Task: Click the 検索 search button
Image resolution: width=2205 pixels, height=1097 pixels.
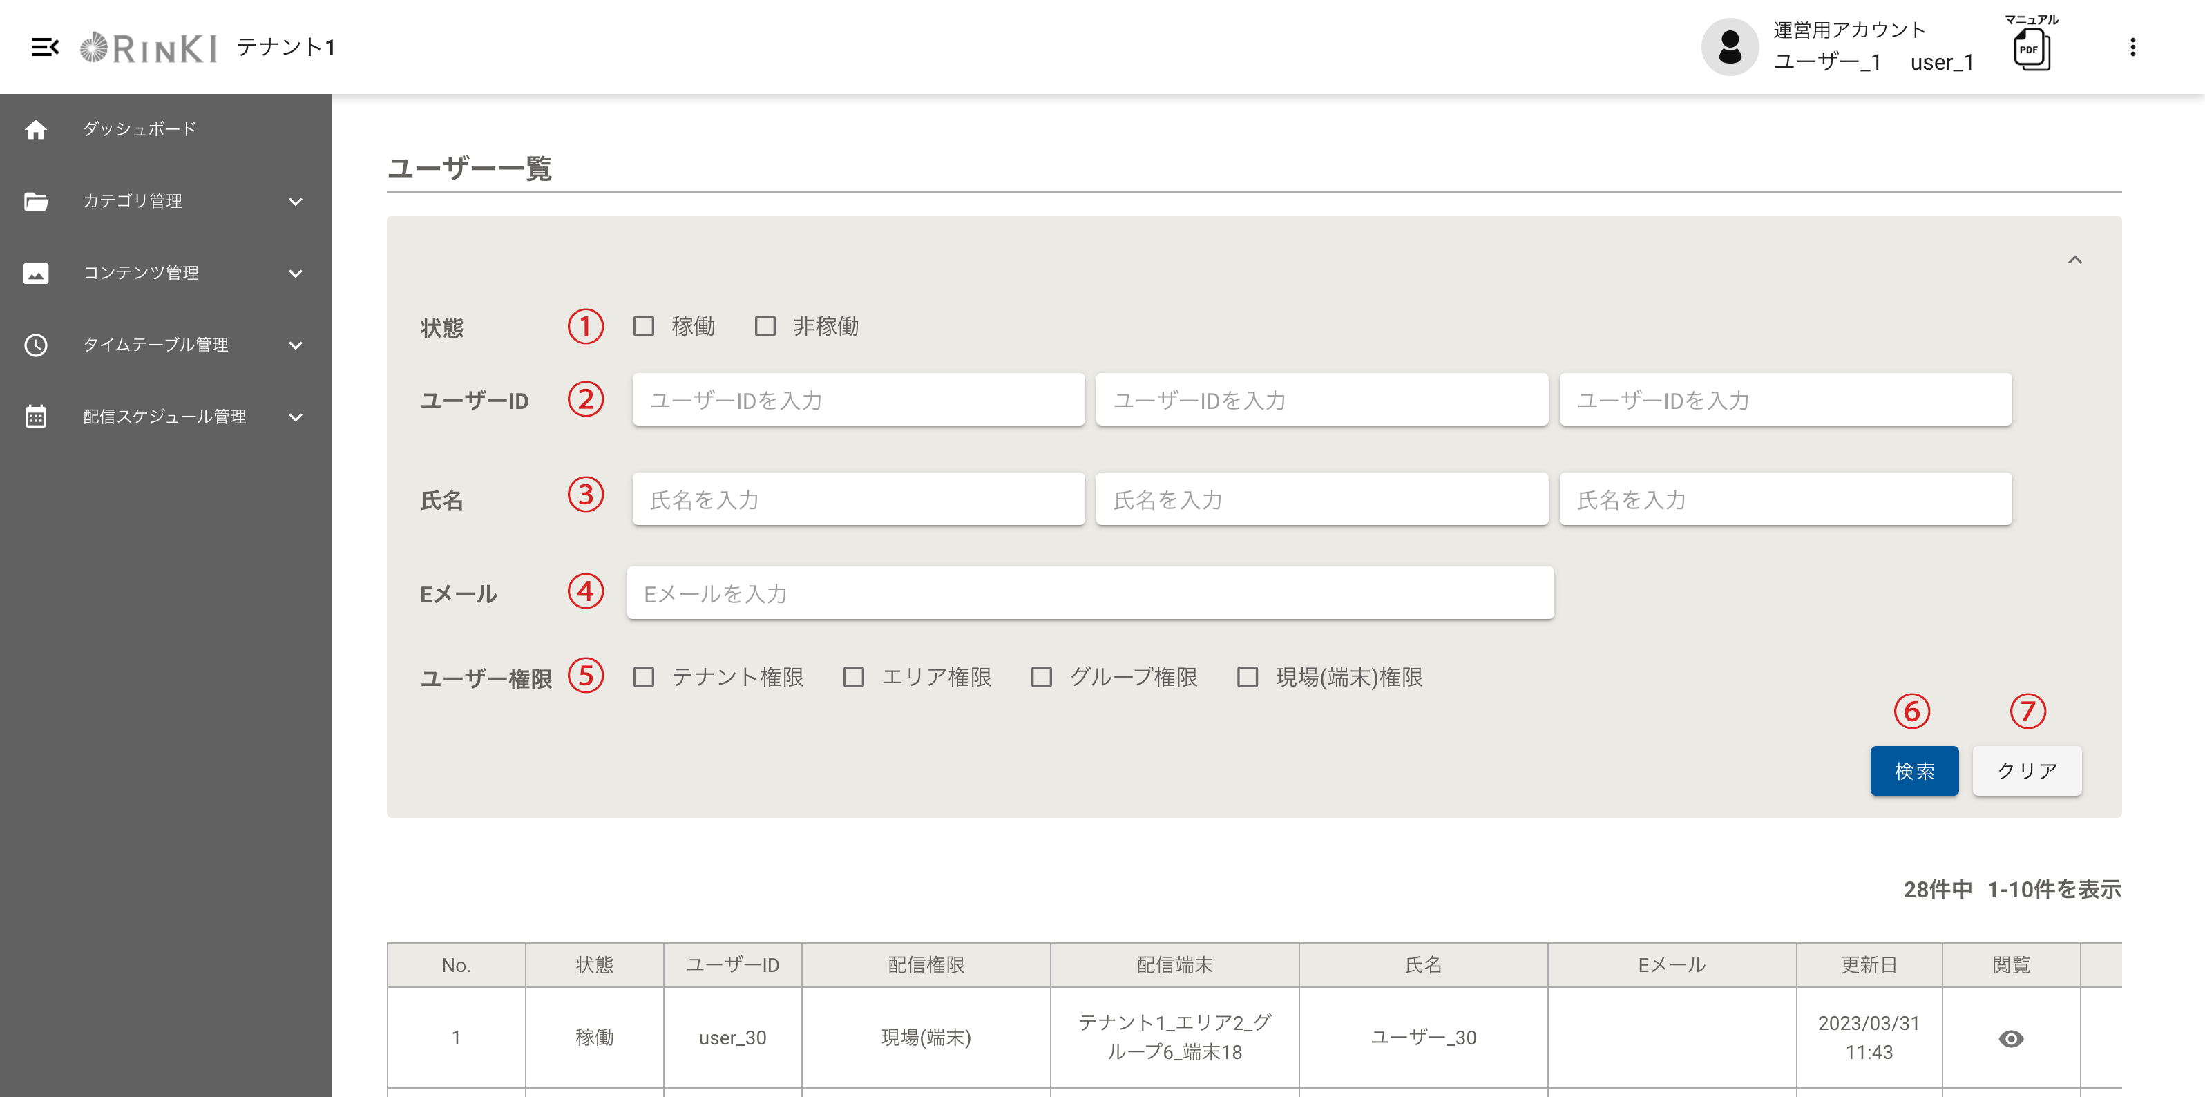Action: [x=1913, y=771]
